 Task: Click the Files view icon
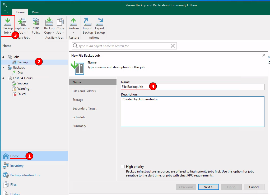tap(6, 185)
